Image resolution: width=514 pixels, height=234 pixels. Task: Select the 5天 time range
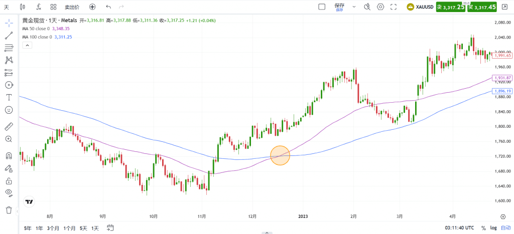[x=83, y=228]
